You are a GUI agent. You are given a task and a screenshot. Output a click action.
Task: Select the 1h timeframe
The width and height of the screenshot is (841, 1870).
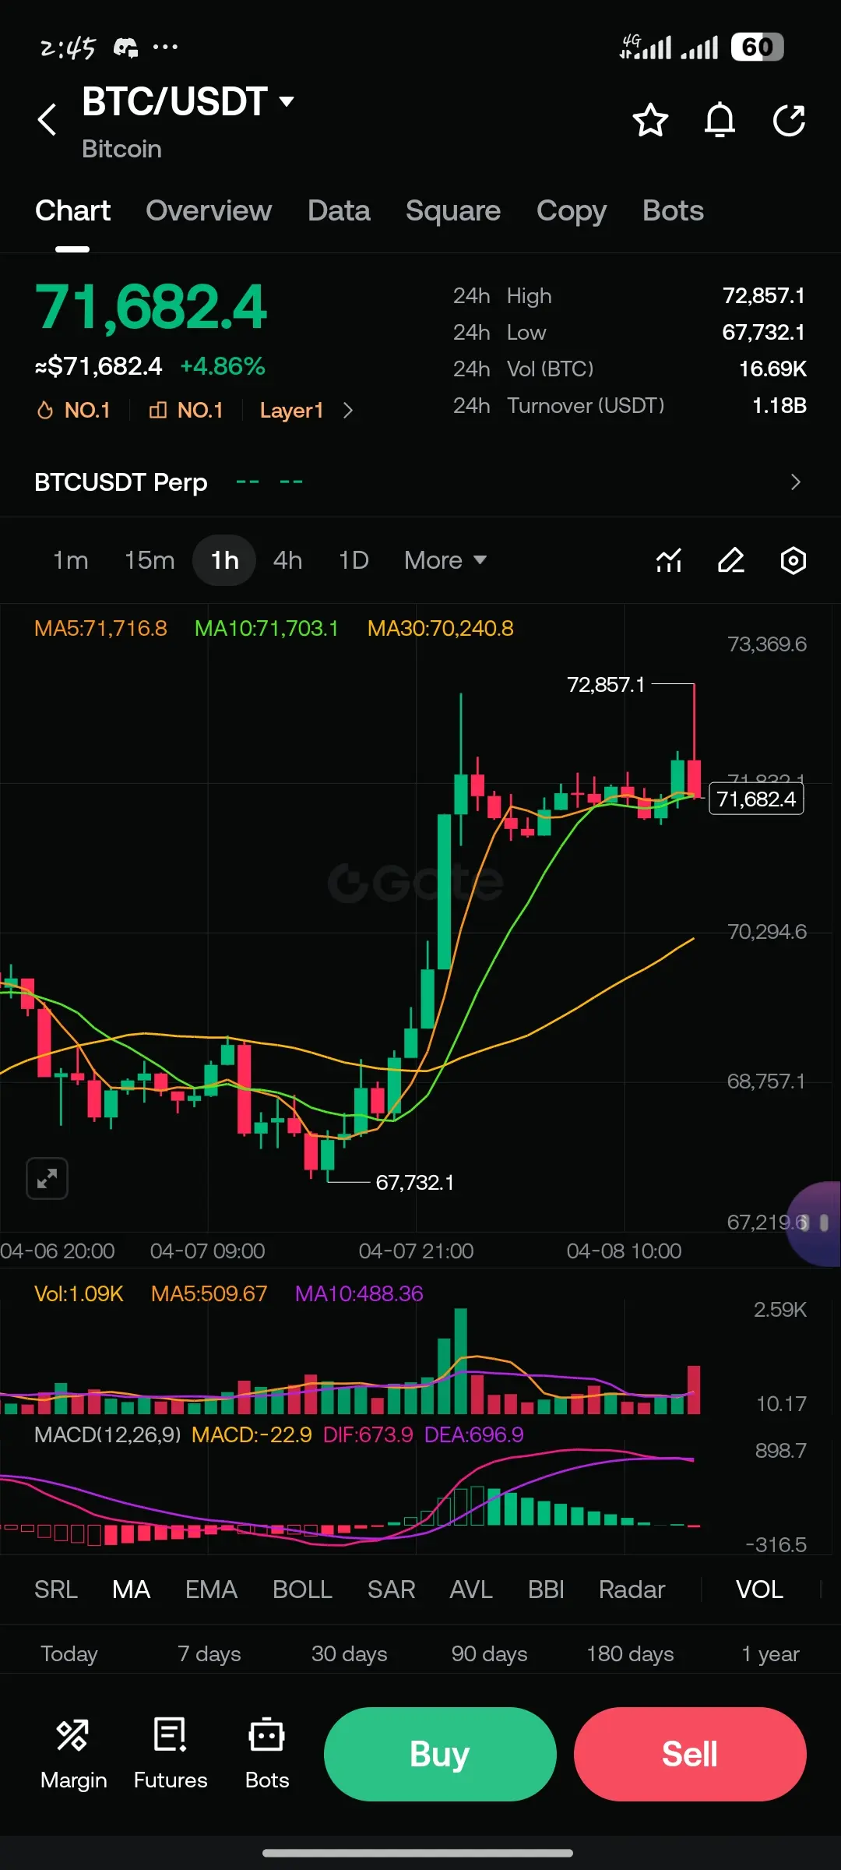[x=224, y=560]
